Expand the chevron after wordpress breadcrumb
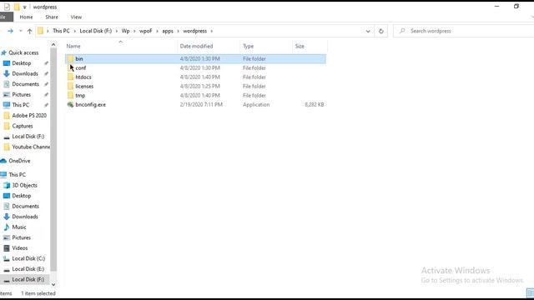The image size is (534, 300). click(x=211, y=31)
